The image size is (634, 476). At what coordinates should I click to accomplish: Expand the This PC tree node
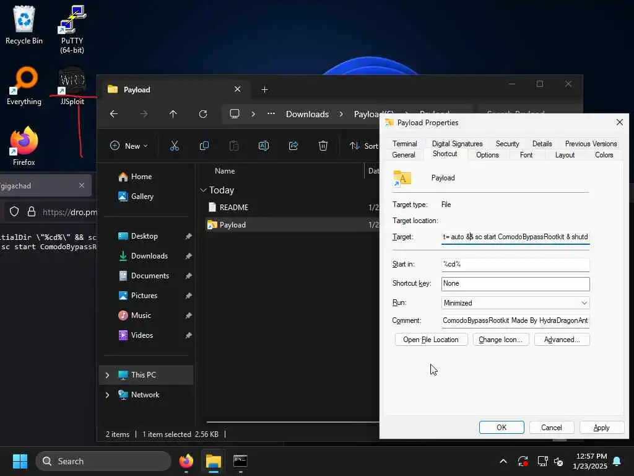[107, 375]
